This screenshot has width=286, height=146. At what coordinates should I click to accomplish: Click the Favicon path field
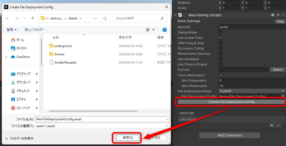[x=244, y=69]
